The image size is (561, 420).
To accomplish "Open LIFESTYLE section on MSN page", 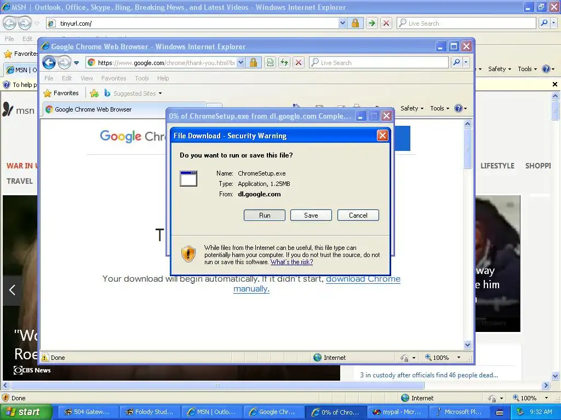I will (497, 166).
